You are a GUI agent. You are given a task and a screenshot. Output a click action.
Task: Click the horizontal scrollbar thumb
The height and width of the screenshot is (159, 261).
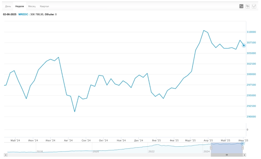[227, 155]
